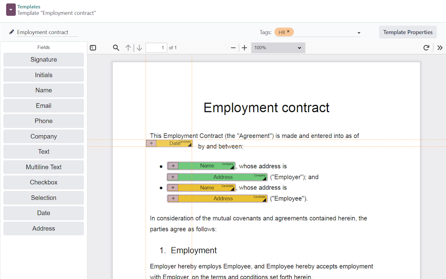Click the drag handle on the Date field
The height and width of the screenshot is (279, 446).
pyautogui.click(x=152, y=143)
